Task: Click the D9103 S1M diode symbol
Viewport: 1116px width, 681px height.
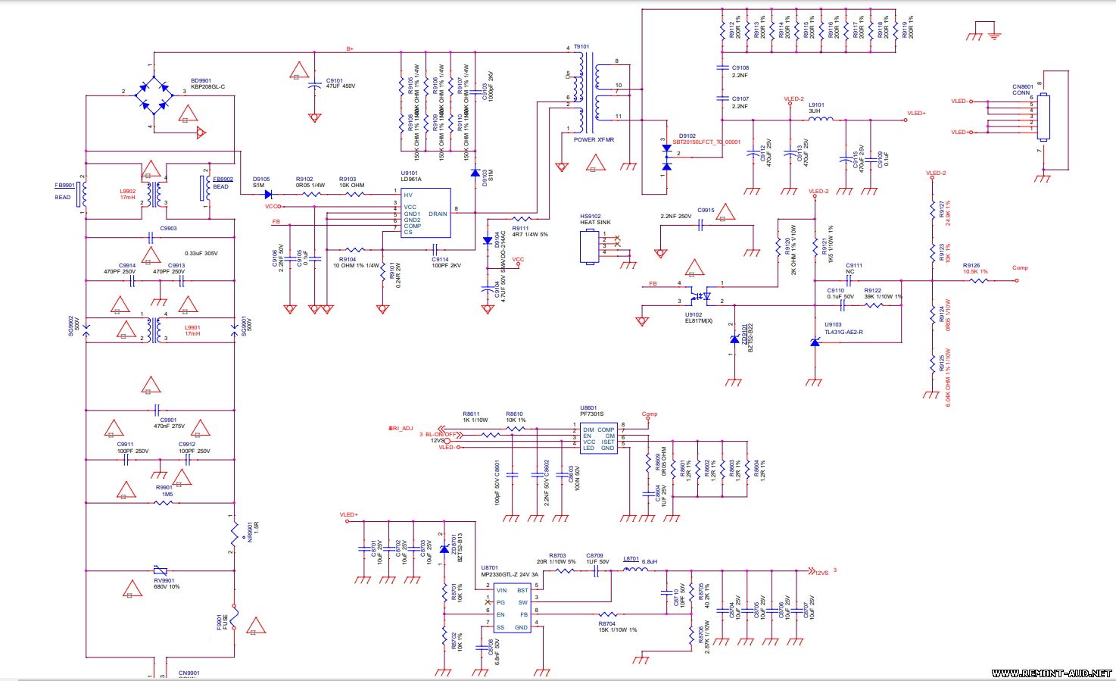Action: (x=475, y=173)
